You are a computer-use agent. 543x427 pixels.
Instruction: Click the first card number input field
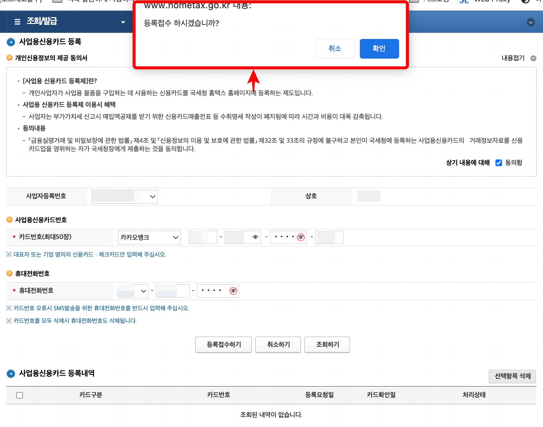(203, 237)
